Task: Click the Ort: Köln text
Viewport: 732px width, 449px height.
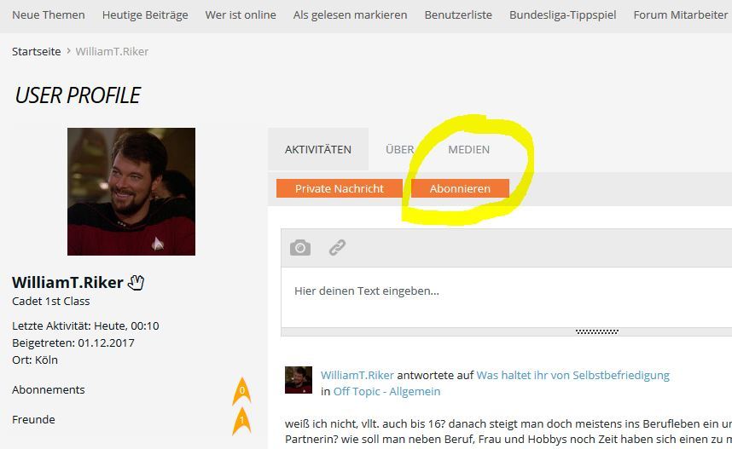Action: tap(35, 360)
